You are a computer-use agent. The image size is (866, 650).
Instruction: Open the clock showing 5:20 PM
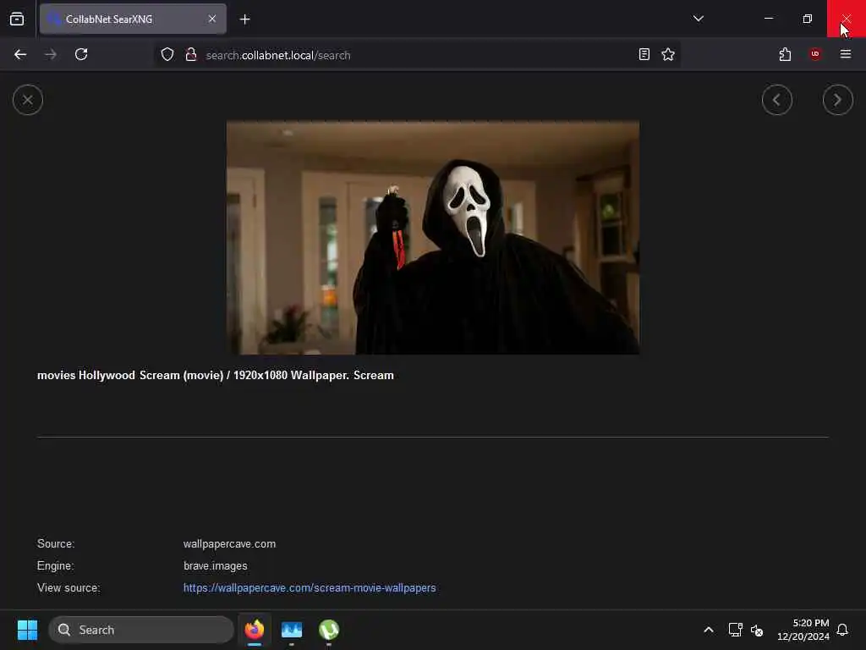803,630
